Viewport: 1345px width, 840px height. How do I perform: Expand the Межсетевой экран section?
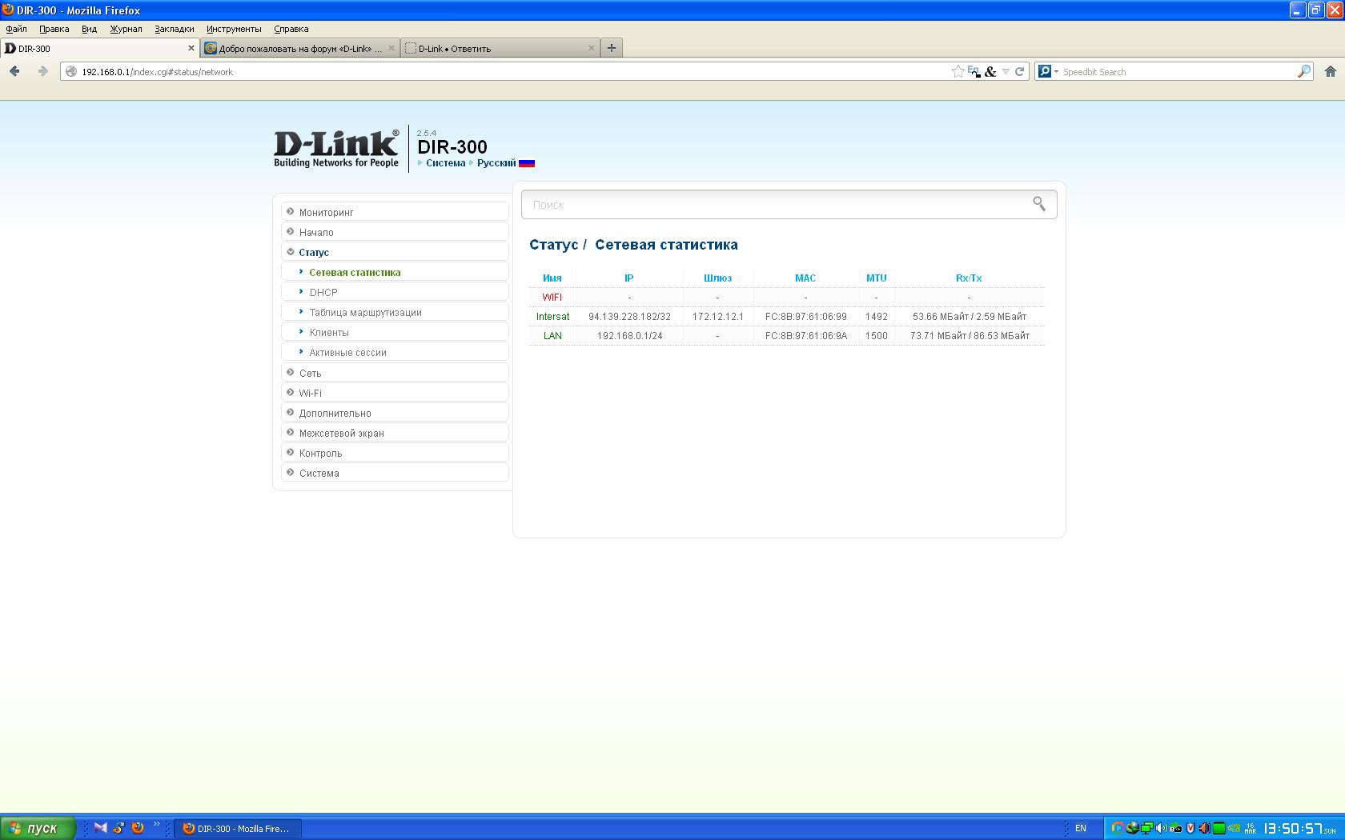point(395,433)
